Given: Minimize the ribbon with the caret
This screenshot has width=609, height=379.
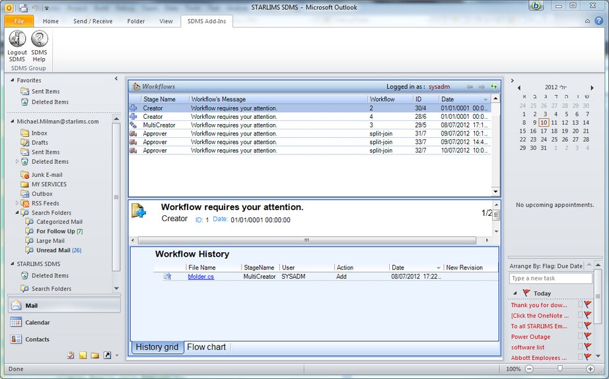Looking at the screenshot, I should 588,21.
